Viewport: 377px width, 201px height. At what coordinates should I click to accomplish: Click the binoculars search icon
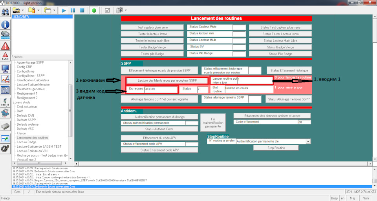(5, 11)
